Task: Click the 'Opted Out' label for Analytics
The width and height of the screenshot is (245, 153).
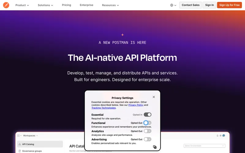Action: tap(137, 131)
